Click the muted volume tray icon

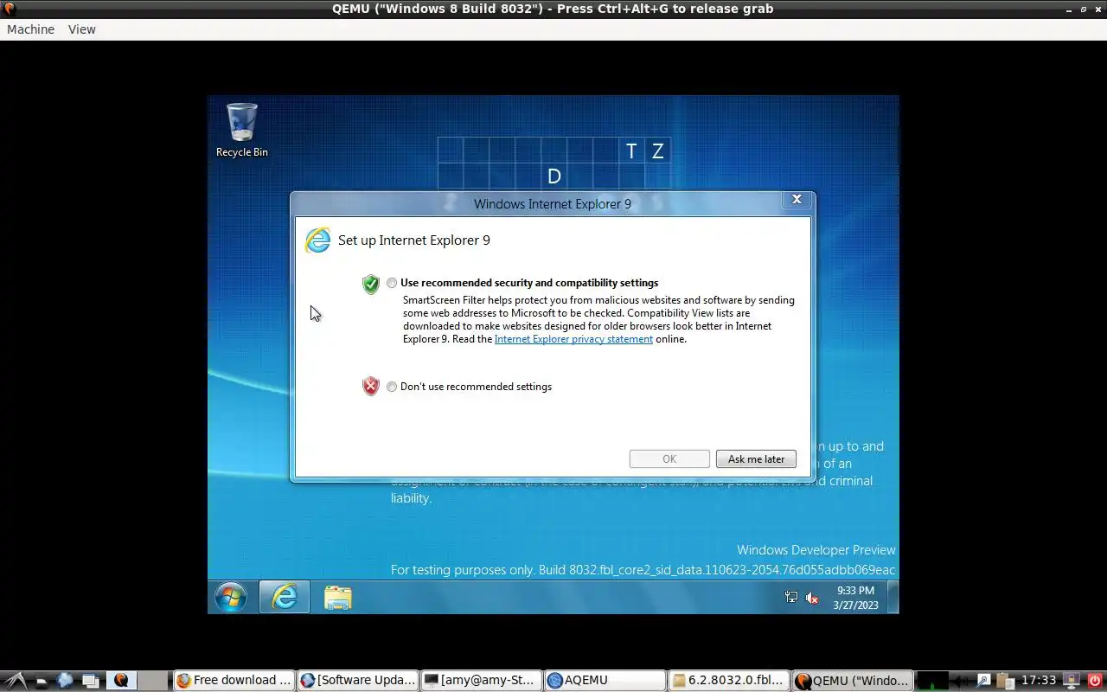812,598
